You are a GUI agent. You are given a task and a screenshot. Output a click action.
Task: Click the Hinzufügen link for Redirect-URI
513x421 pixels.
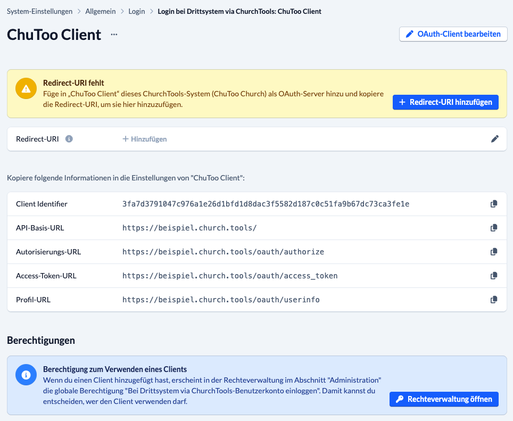pyautogui.click(x=145, y=139)
